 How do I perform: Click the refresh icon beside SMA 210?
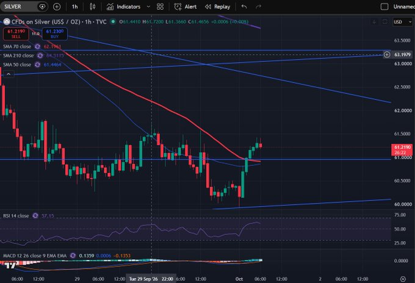pyautogui.click(x=40, y=56)
